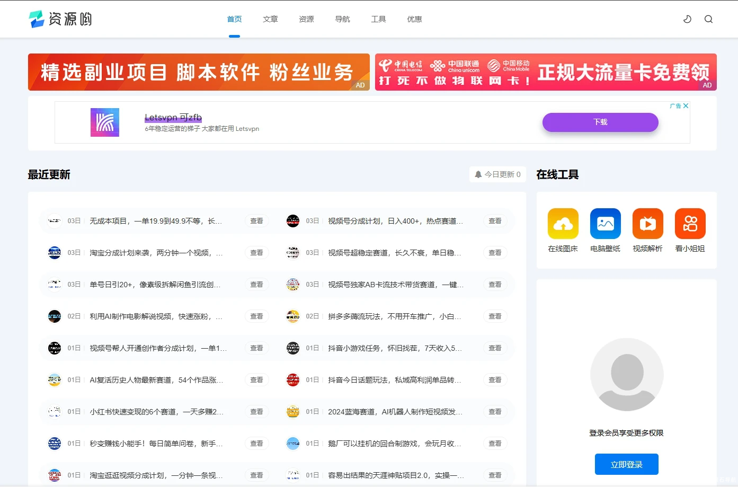Click the gray avatar placeholder icon
The height and width of the screenshot is (487, 738).
(627, 375)
